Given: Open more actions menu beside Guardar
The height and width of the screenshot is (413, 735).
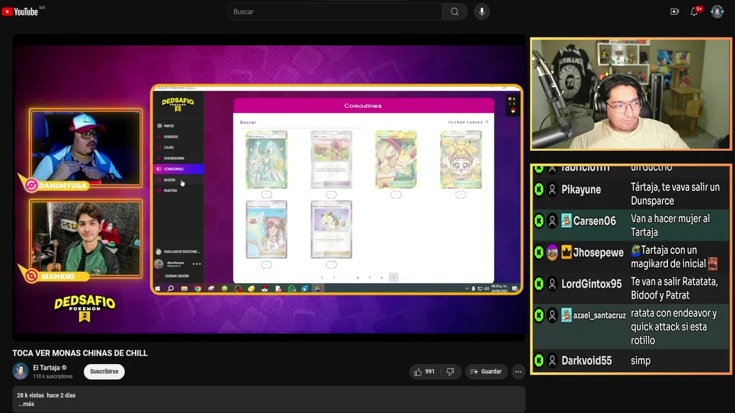Looking at the screenshot, I should coord(518,372).
